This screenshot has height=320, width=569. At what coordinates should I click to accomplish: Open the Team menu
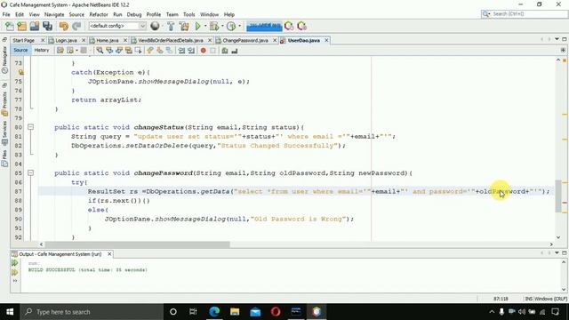[x=172, y=14]
